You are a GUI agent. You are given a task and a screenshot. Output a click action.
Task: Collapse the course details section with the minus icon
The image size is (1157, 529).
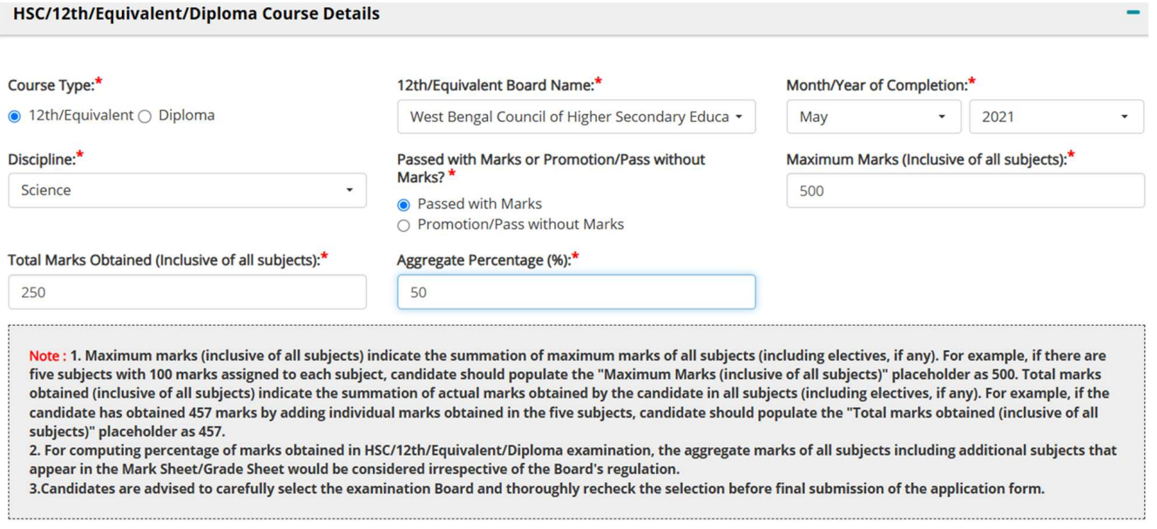[1133, 13]
